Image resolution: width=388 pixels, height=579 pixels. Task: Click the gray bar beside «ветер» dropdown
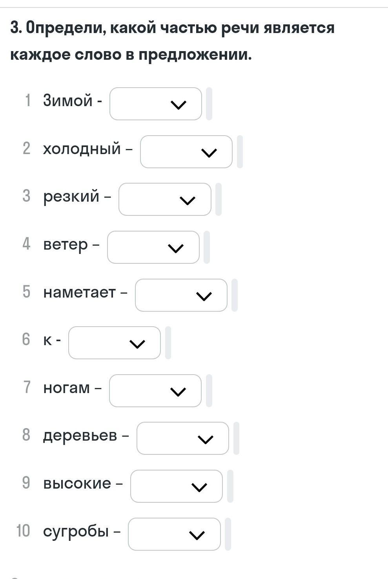pyautogui.click(x=207, y=247)
